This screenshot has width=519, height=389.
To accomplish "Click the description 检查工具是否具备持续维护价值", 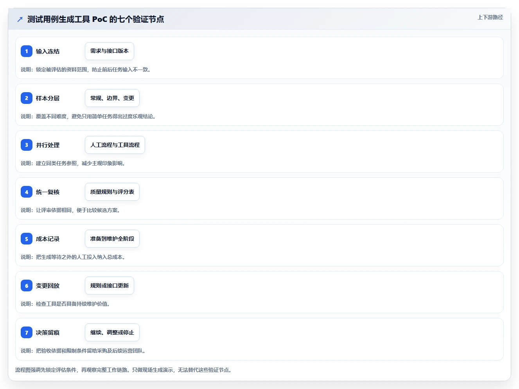I will (x=66, y=304).
